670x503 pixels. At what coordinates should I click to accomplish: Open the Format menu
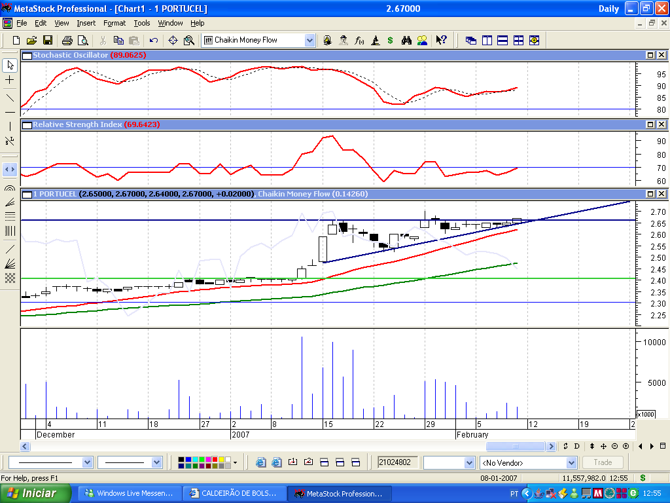point(115,23)
